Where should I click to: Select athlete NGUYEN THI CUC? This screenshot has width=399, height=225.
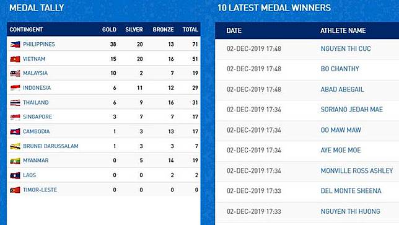point(346,48)
